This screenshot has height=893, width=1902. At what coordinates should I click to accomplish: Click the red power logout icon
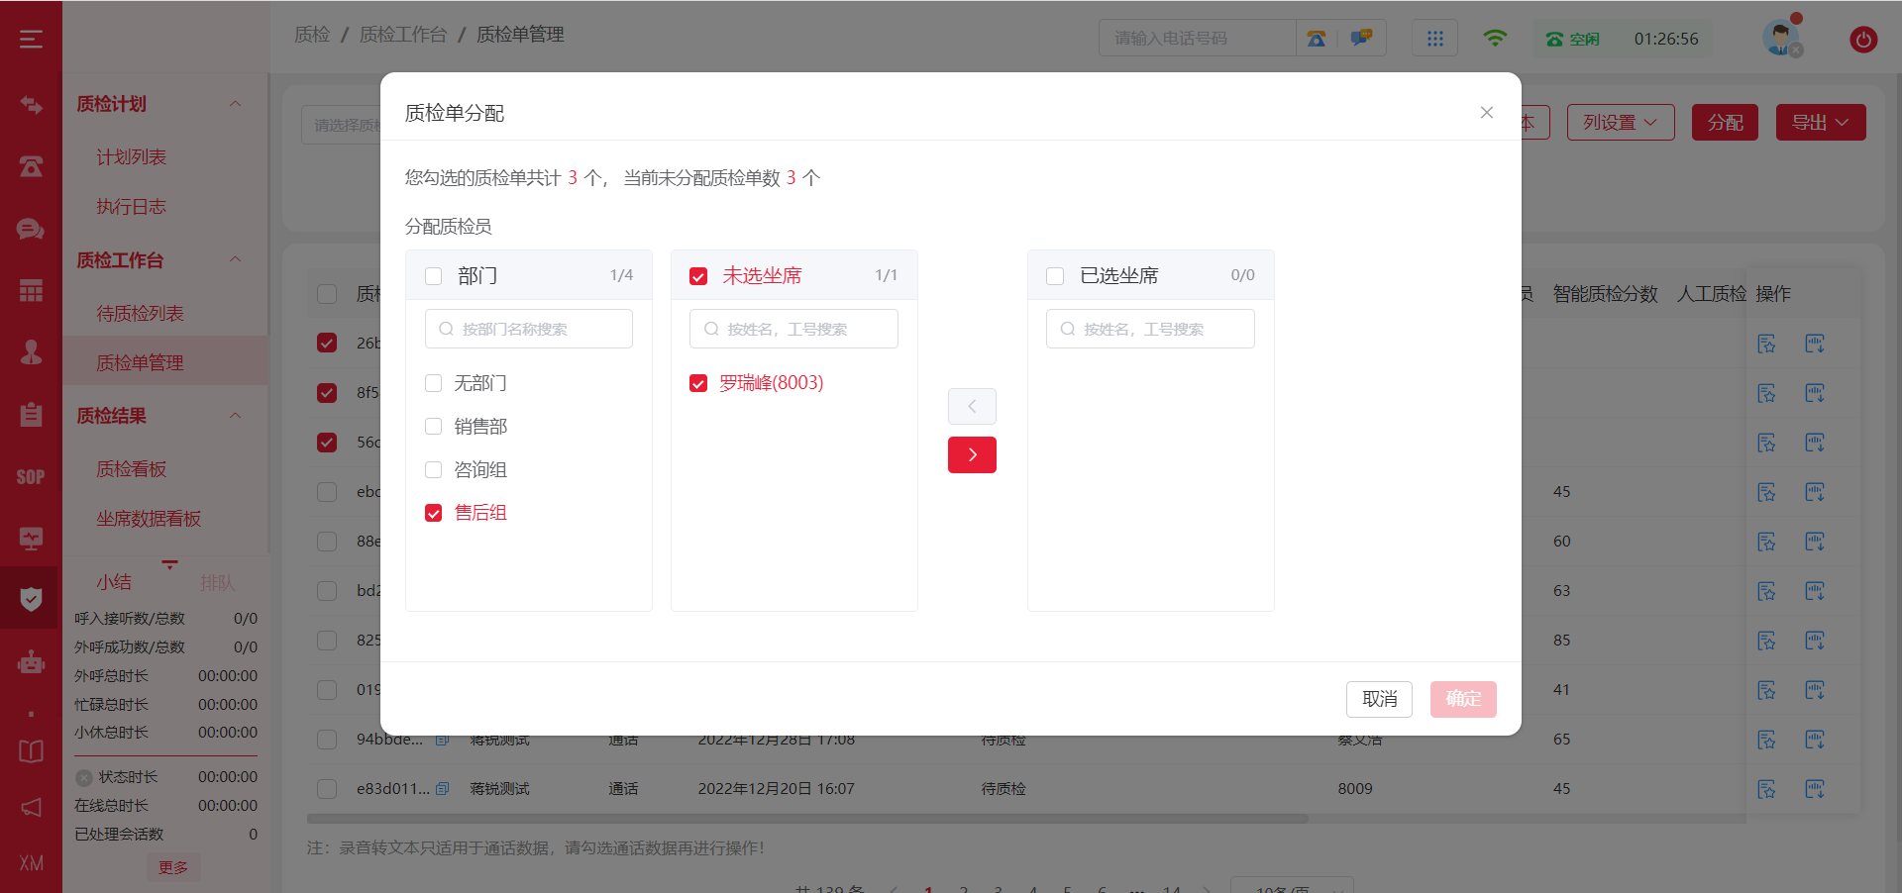pyautogui.click(x=1862, y=40)
